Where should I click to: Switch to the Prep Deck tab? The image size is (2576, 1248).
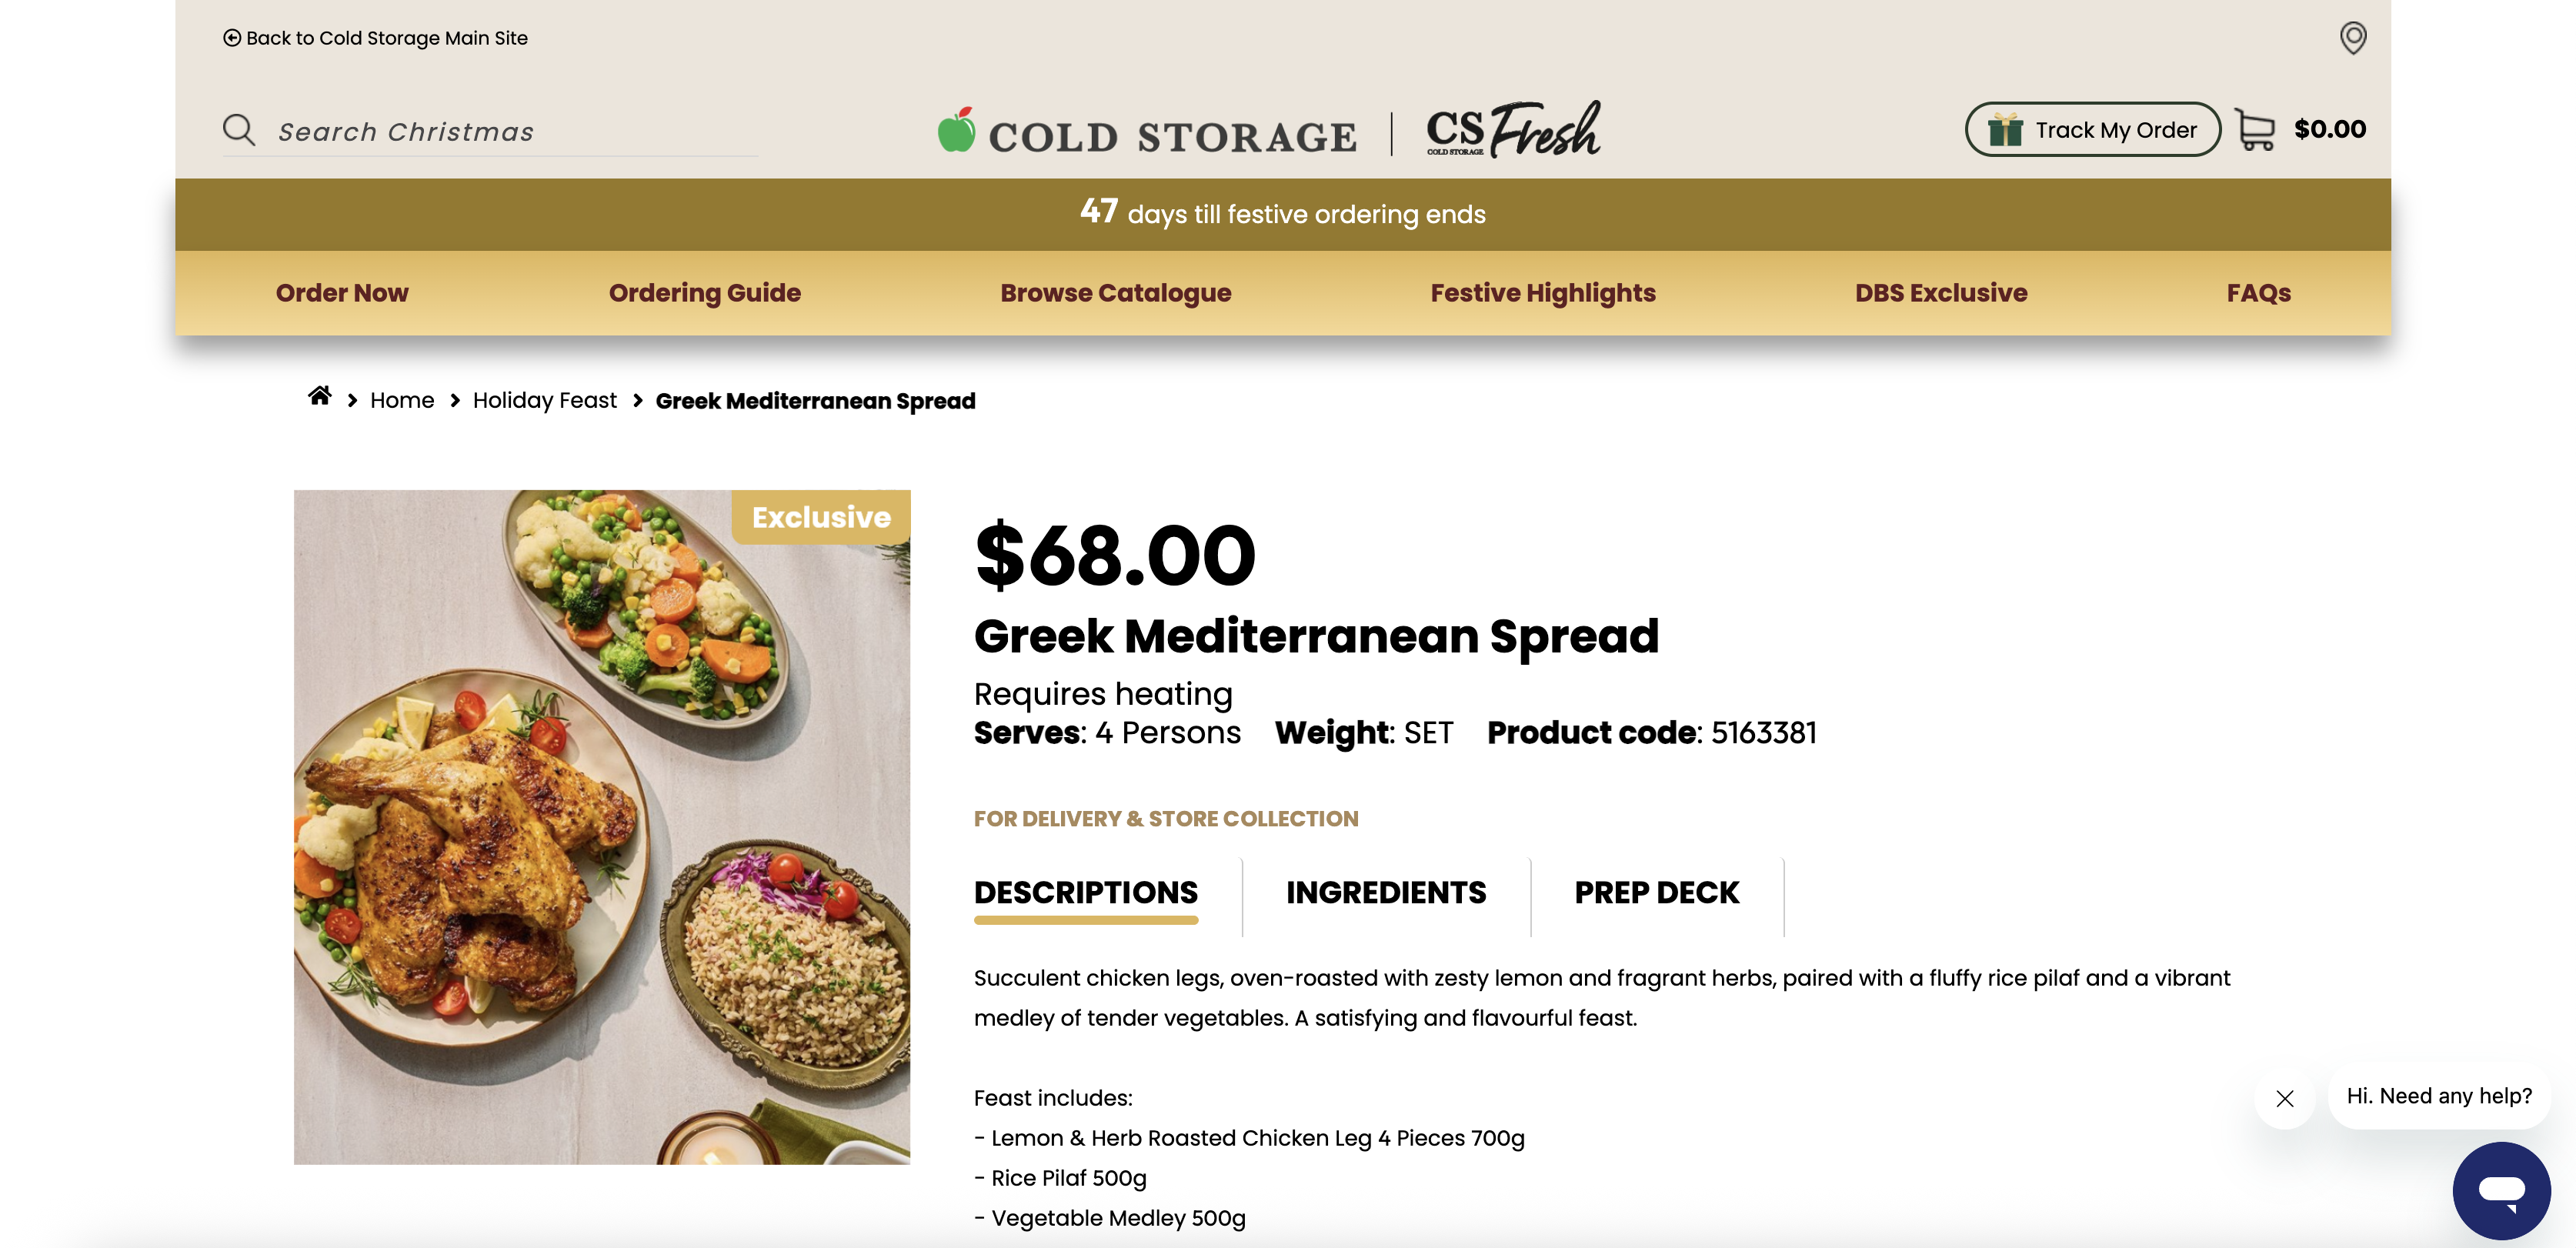point(1656,892)
